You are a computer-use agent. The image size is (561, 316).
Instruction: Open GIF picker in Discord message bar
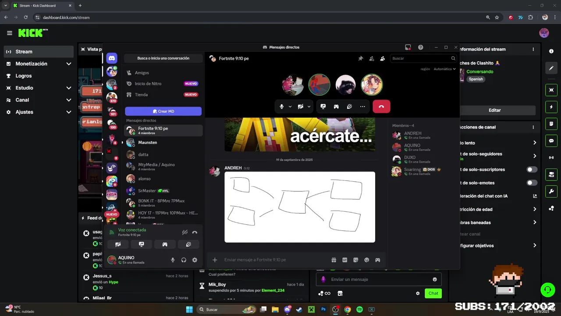pos(345,260)
